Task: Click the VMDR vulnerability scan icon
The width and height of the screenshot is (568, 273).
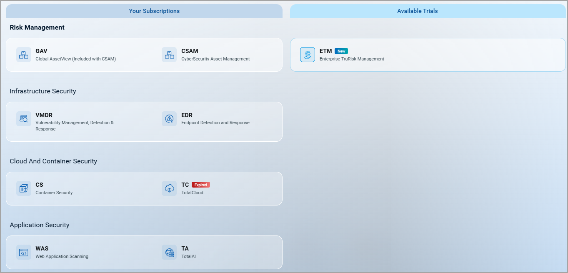Action: click(x=24, y=119)
